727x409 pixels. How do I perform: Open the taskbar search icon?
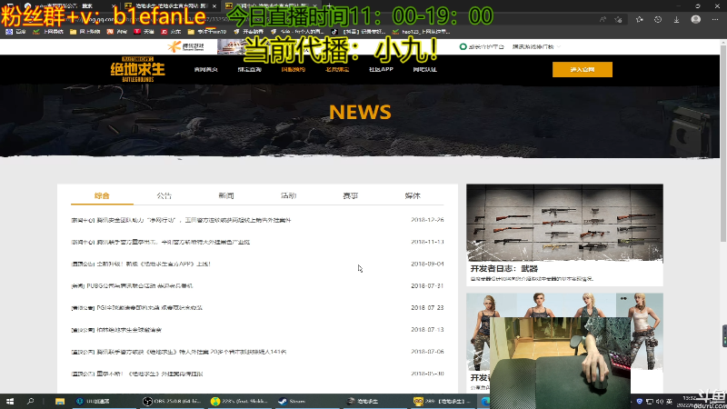pyautogui.click(x=31, y=401)
